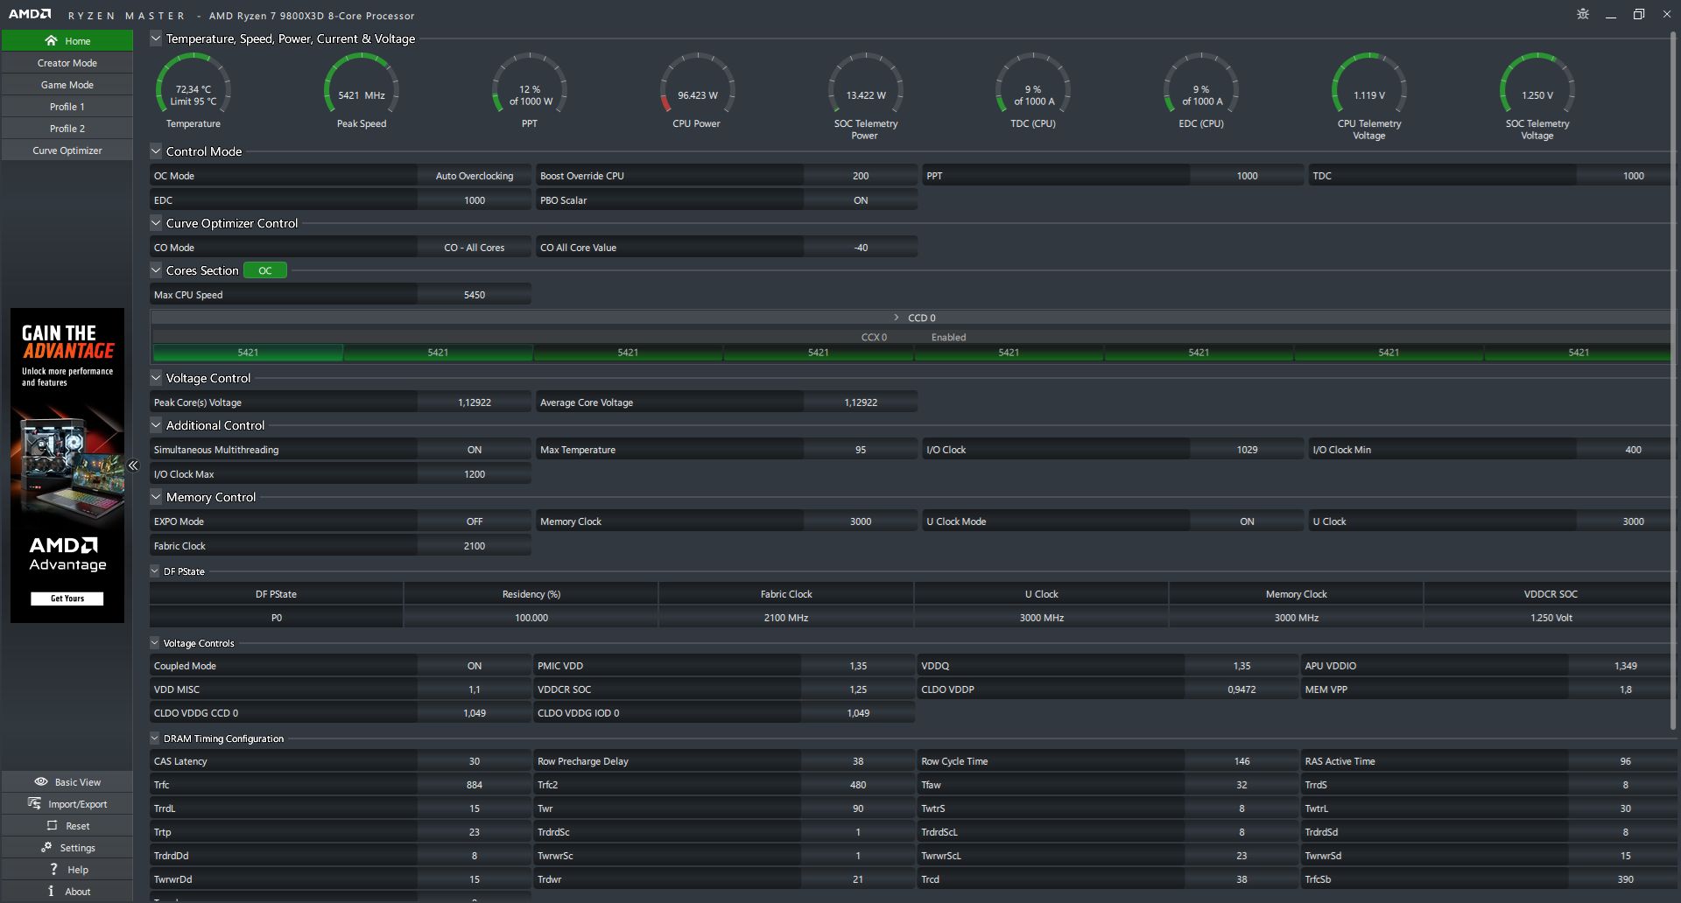Collapse the Cores Section
1681x903 pixels.
pos(156,269)
